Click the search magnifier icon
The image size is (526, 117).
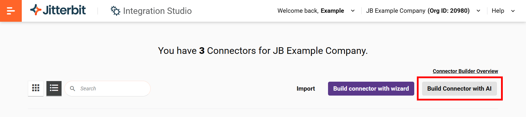(73, 89)
